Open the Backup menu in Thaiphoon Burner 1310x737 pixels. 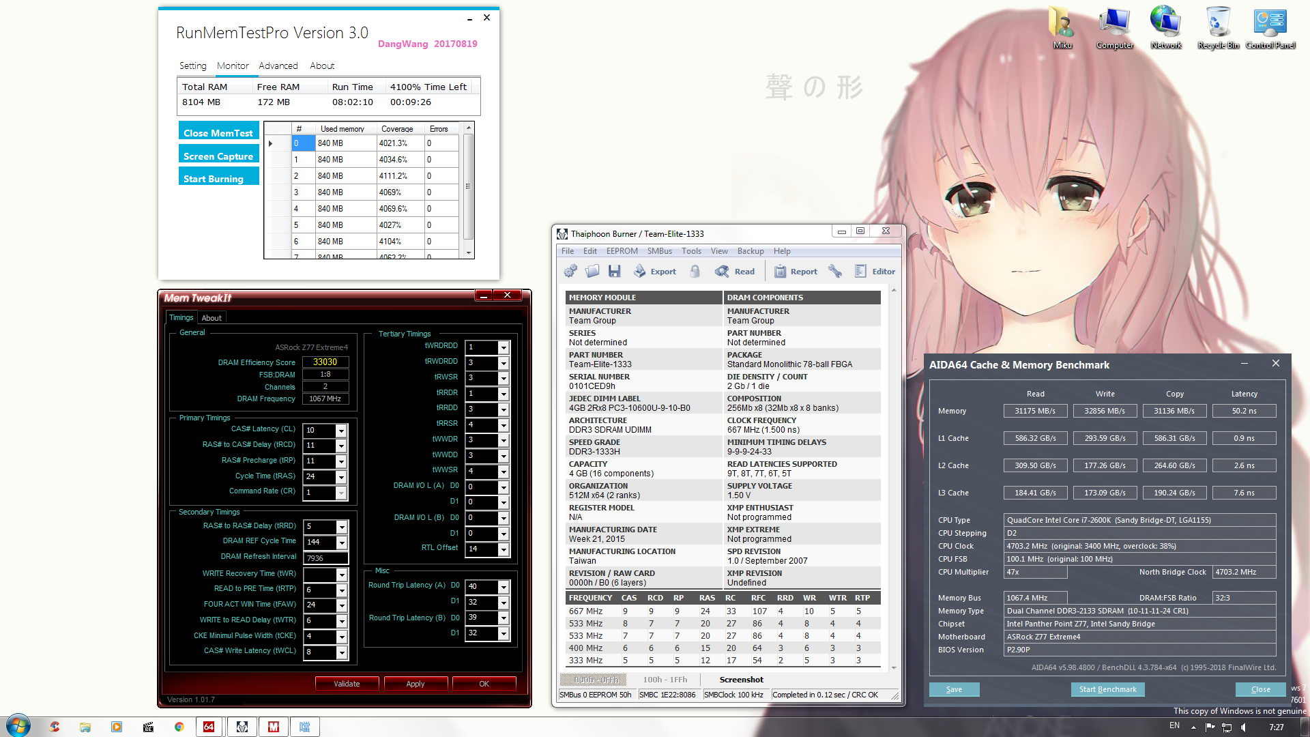click(751, 251)
